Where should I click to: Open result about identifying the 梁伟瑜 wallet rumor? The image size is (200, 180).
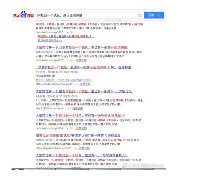pos(78,135)
